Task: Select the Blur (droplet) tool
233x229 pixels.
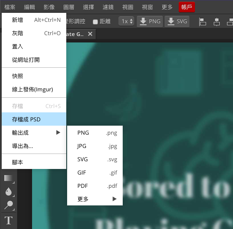Action: [x=9, y=192]
